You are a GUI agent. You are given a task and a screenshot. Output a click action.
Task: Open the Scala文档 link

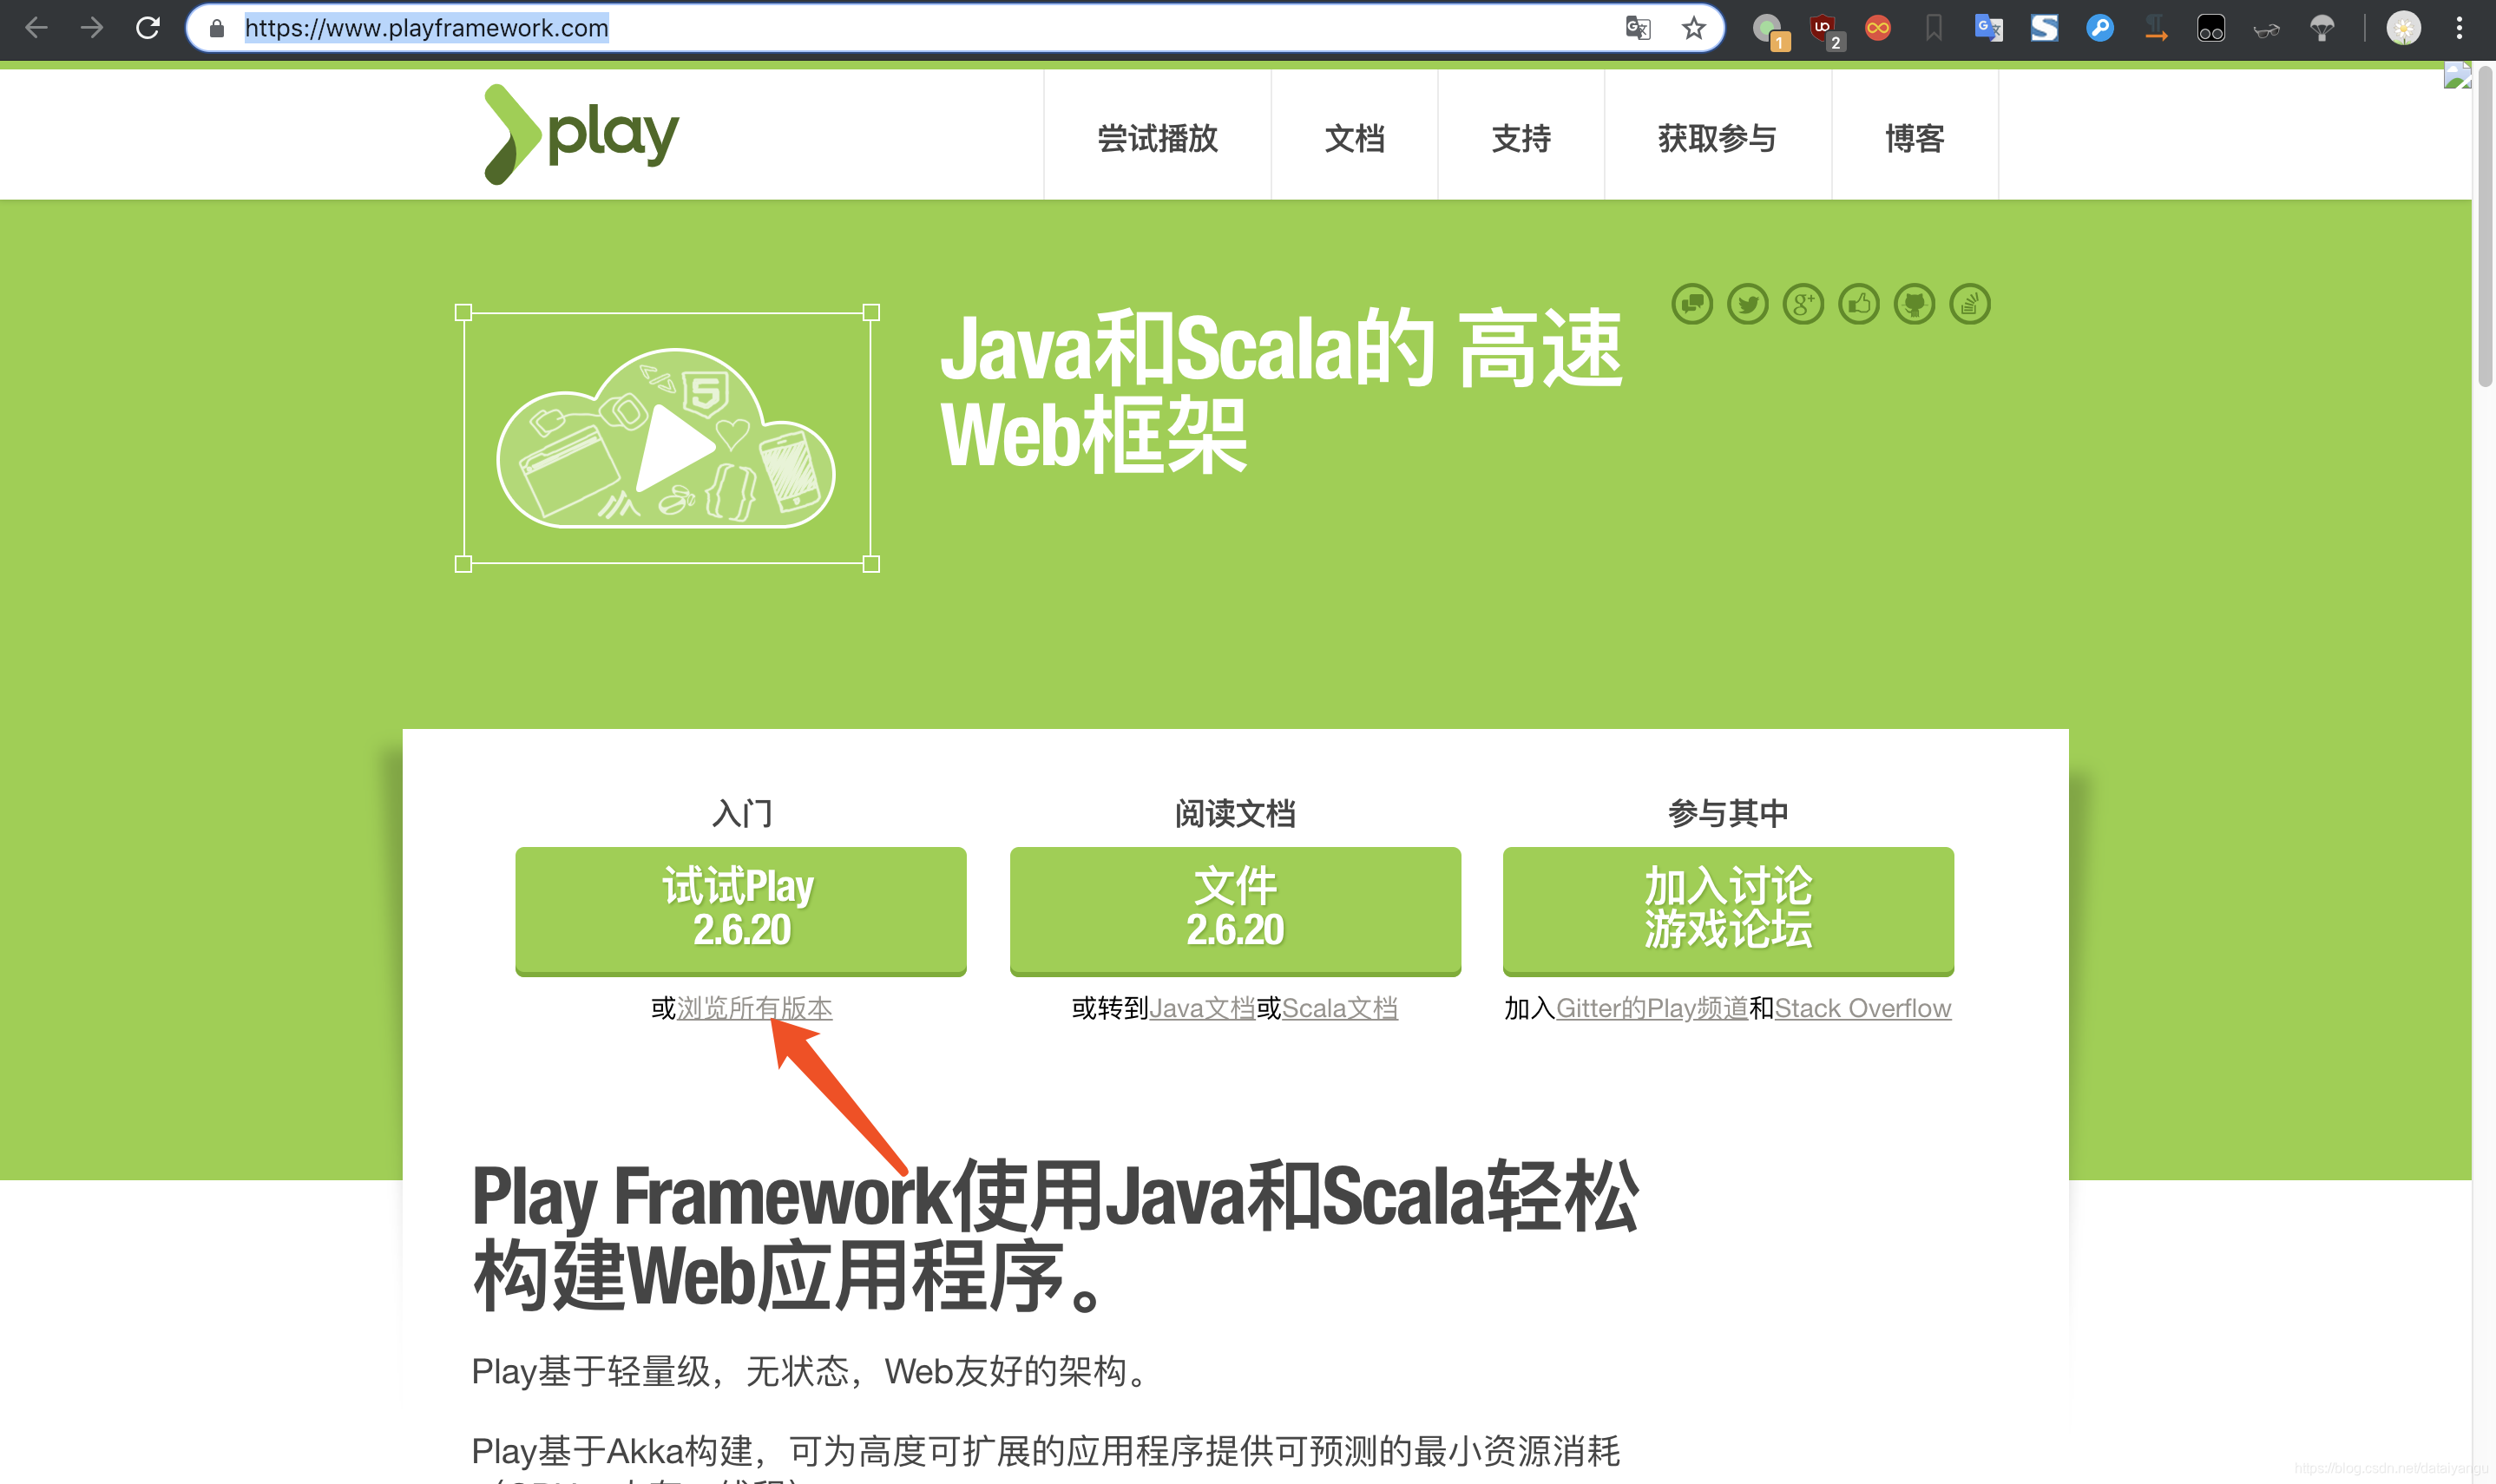pyautogui.click(x=1340, y=1008)
